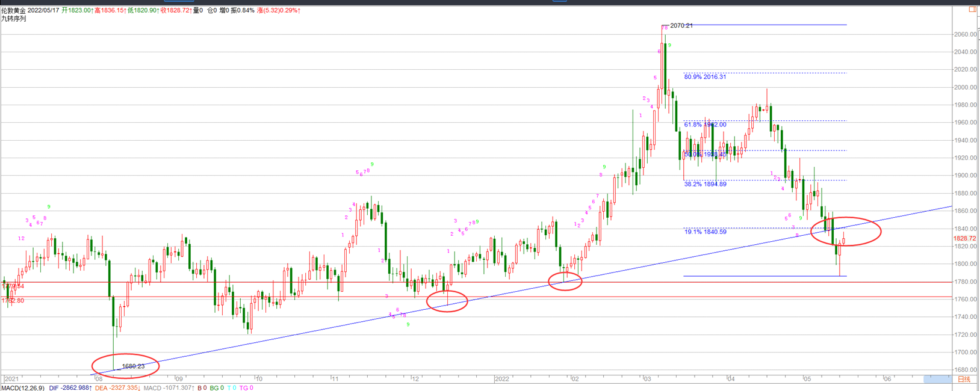Click the 伦敦黄金 symbol name
This screenshot has width=980, height=391.
click(13, 11)
